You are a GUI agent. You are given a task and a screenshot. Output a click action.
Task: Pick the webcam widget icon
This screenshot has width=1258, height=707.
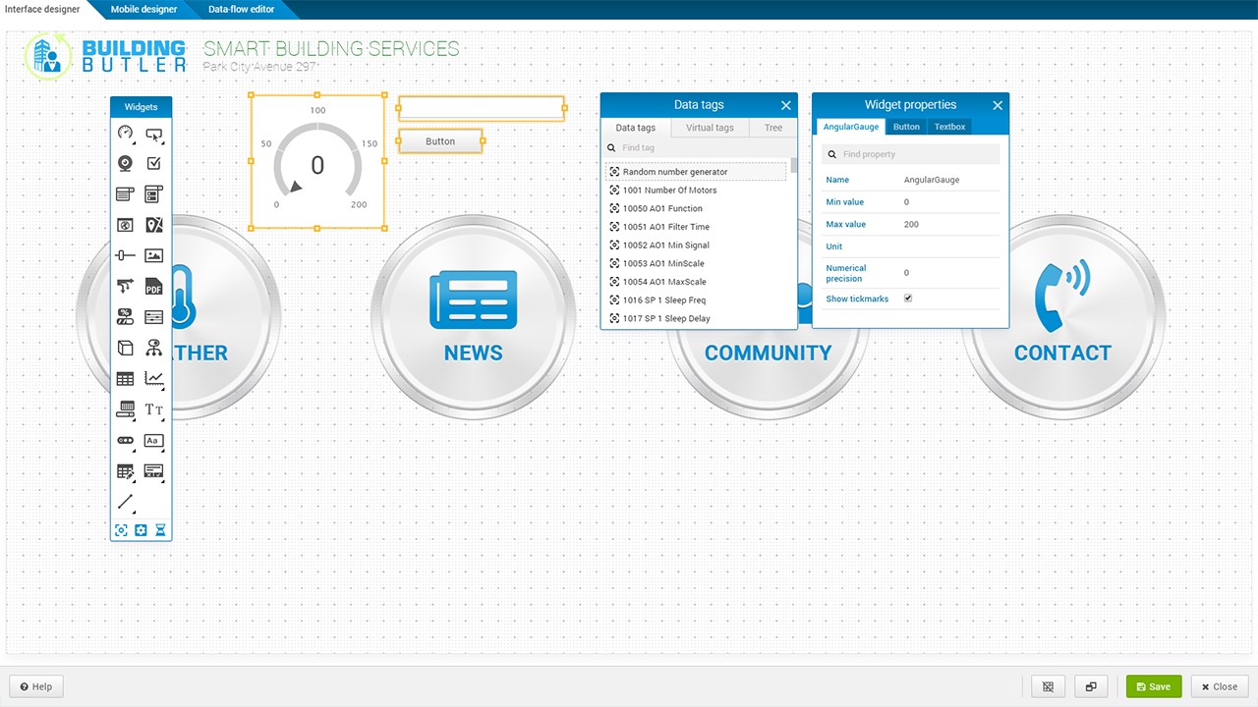pos(125,163)
